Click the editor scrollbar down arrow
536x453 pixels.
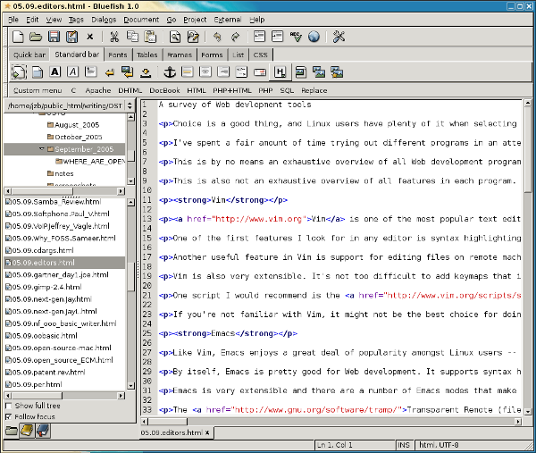[528, 412]
